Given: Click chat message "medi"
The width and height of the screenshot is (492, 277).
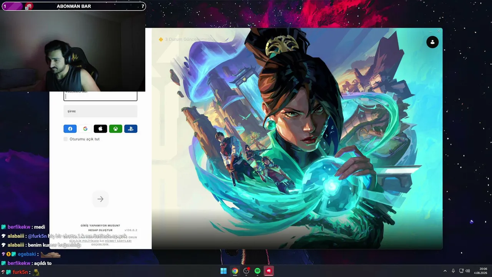Looking at the screenshot, I should point(40,227).
